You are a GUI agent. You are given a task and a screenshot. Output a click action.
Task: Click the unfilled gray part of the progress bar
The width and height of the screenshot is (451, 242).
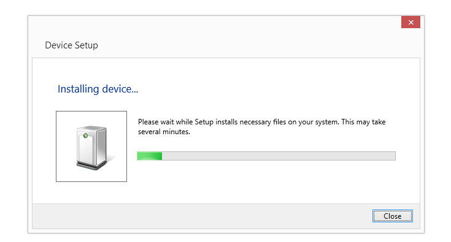coord(279,156)
